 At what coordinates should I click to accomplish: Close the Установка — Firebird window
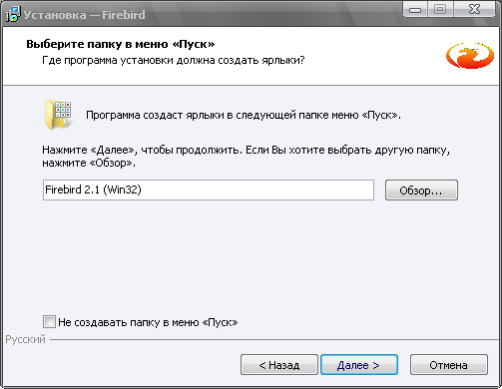(x=474, y=9)
